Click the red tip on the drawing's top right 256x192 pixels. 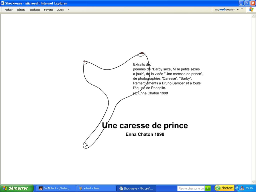(x=142, y=53)
